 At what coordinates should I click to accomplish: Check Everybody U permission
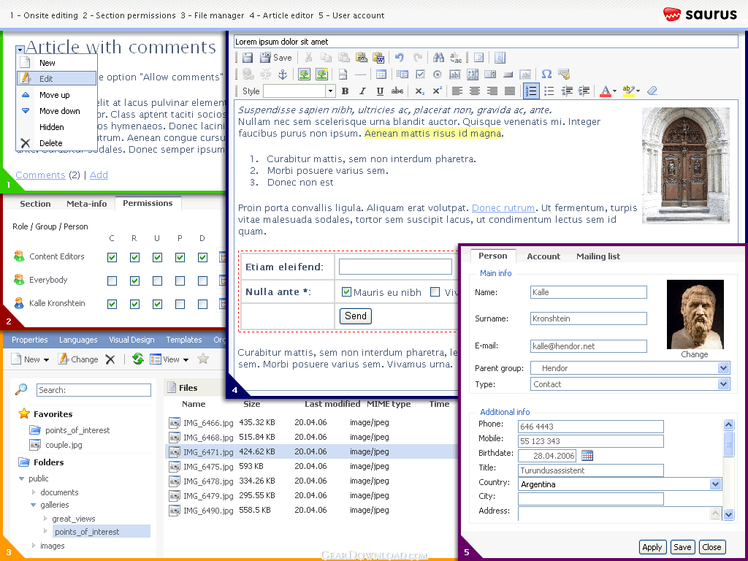158,281
